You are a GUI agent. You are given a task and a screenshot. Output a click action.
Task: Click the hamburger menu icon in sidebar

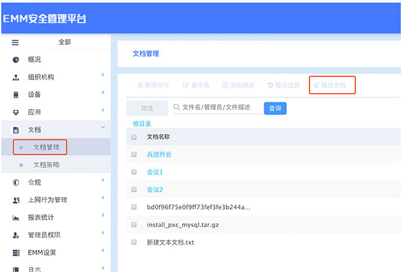(x=16, y=42)
